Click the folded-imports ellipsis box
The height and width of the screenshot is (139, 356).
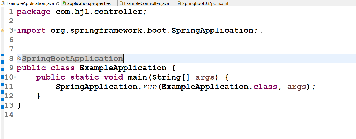coord(261,31)
